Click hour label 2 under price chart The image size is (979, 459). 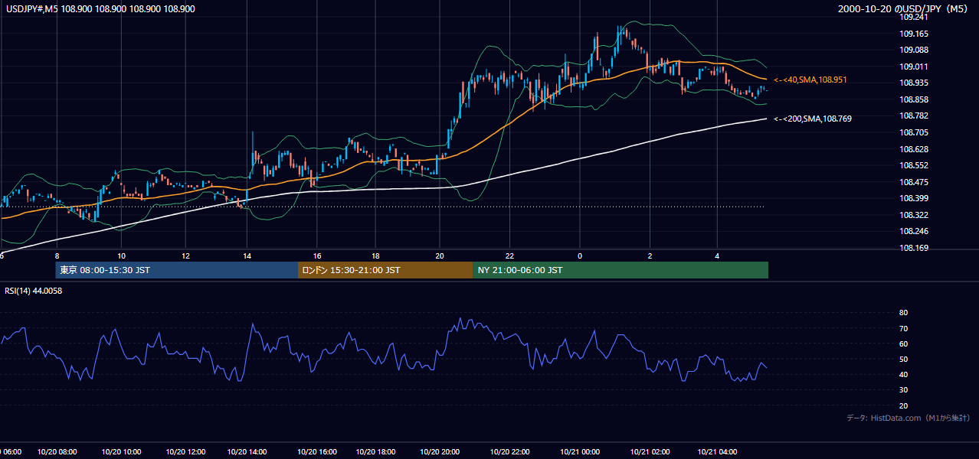[650, 256]
